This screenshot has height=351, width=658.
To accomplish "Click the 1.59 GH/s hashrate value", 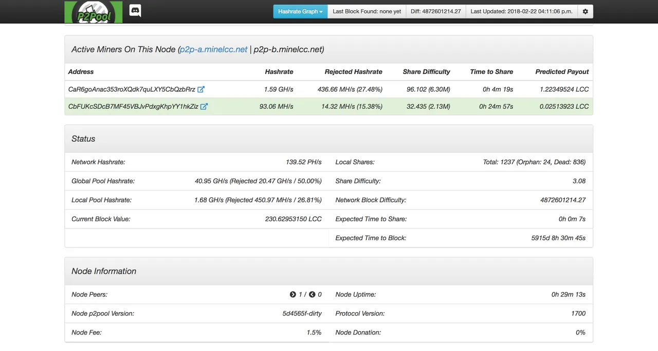I will [279, 89].
